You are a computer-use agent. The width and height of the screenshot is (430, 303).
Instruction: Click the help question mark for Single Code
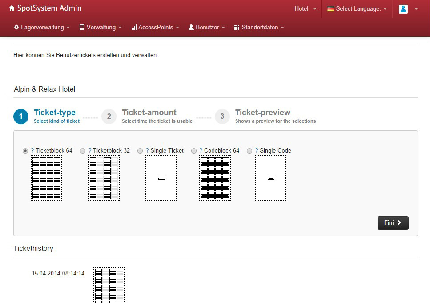[x=257, y=151]
